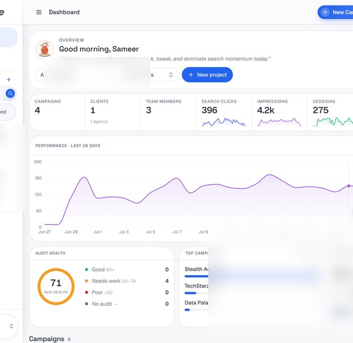Click the Good 80+ legend row
This screenshot has width=353, height=343.
127,270
